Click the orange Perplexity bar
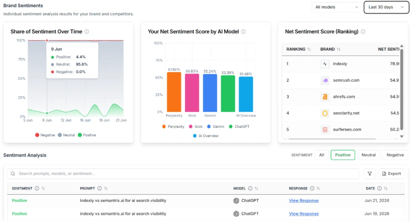Image resolution: width=411 pixels, height=221 pixels. [x=174, y=92]
